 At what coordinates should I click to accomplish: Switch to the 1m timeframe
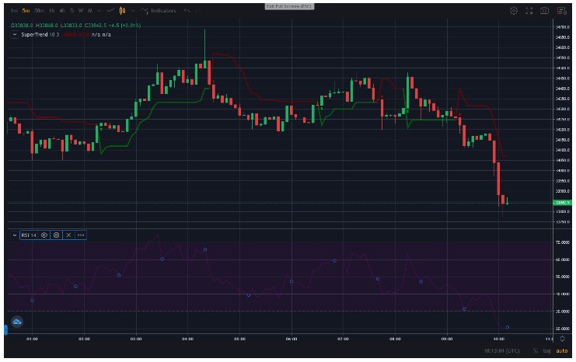coord(14,11)
